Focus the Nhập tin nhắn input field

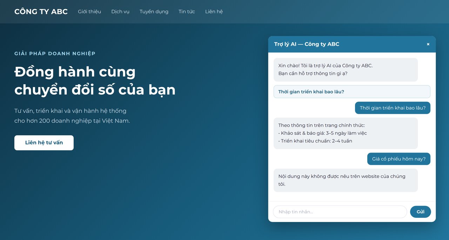coord(340,212)
